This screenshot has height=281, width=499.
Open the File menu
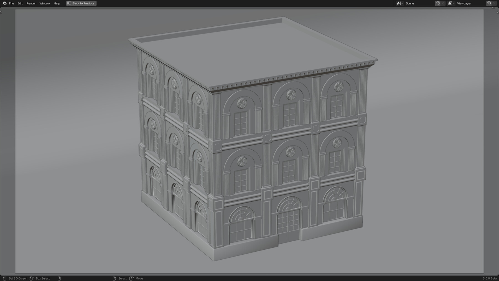click(x=11, y=3)
